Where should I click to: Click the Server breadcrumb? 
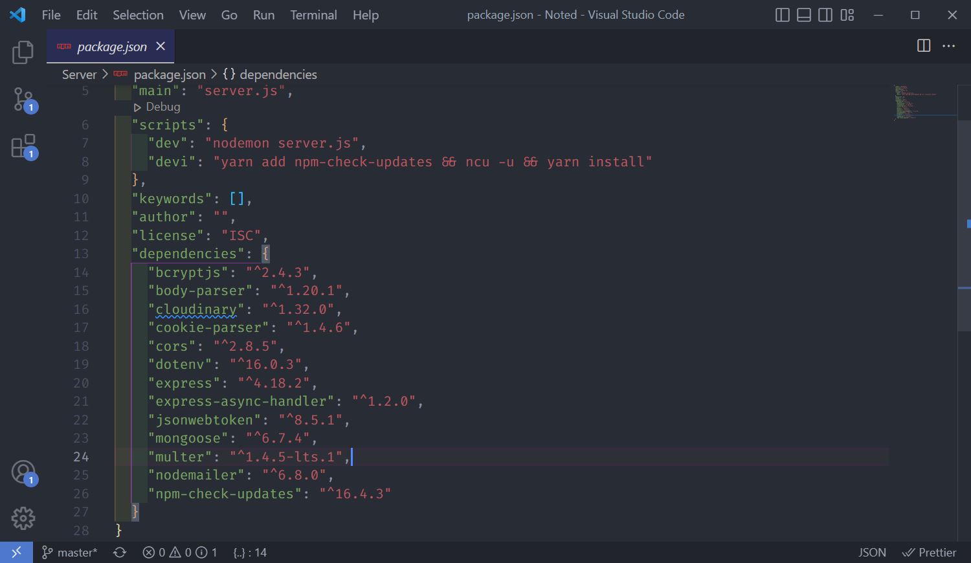coord(79,74)
